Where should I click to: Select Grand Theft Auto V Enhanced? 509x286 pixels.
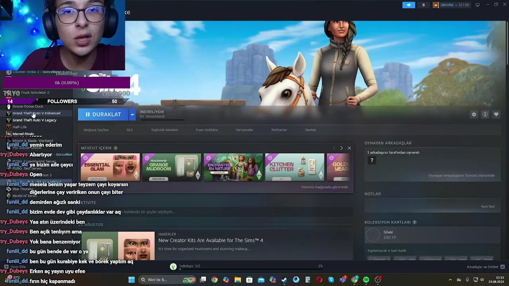37,113
